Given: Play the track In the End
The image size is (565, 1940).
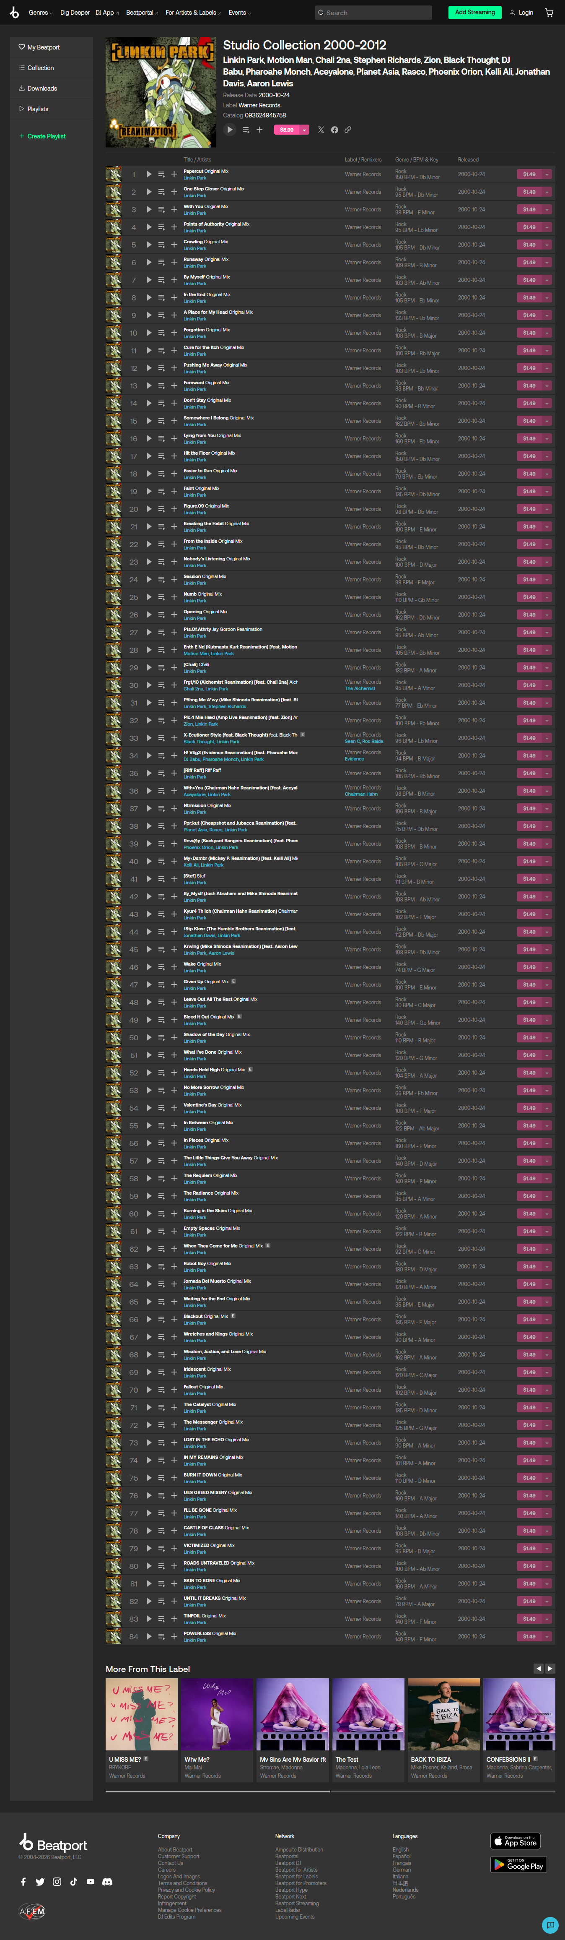Looking at the screenshot, I should pos(149,297).
